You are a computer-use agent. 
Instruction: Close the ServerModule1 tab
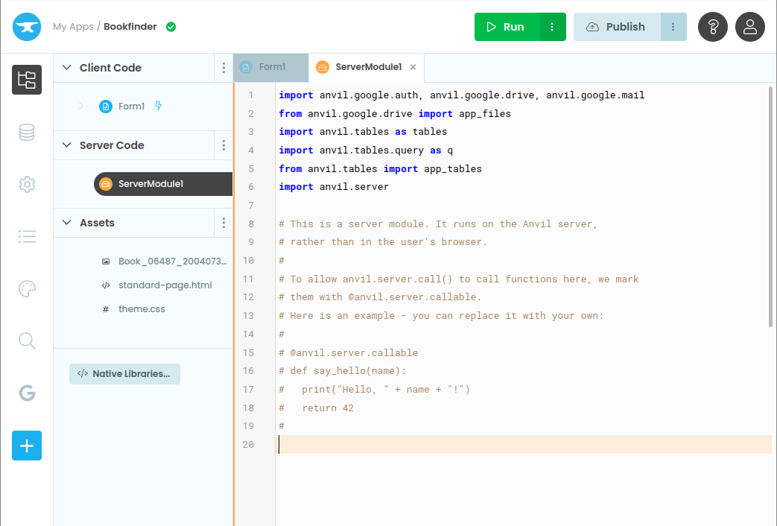(x=413, y=67)
